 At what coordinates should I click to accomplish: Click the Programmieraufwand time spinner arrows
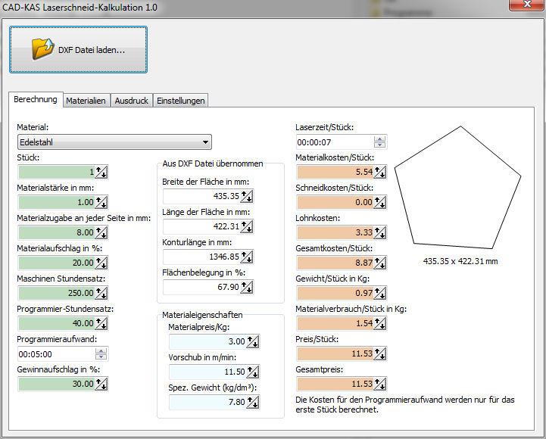(x=101, y=353)
